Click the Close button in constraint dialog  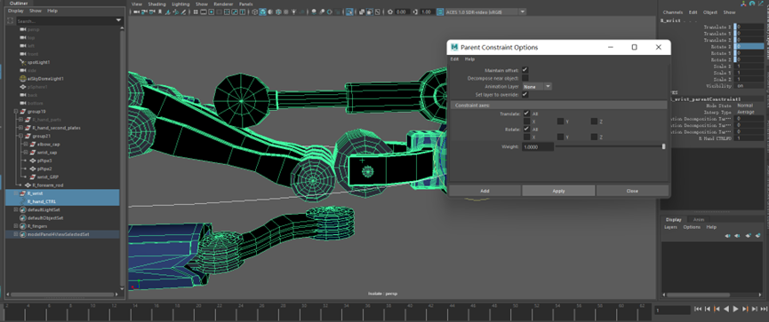pos(632,191)
